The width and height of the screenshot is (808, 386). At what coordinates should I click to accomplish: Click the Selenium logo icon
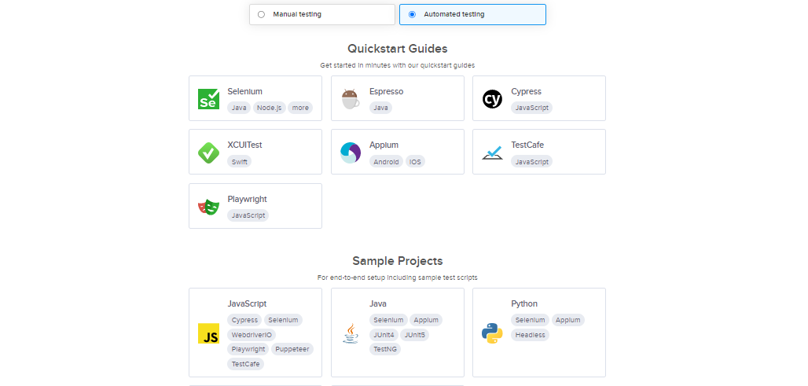click(209, 99)
